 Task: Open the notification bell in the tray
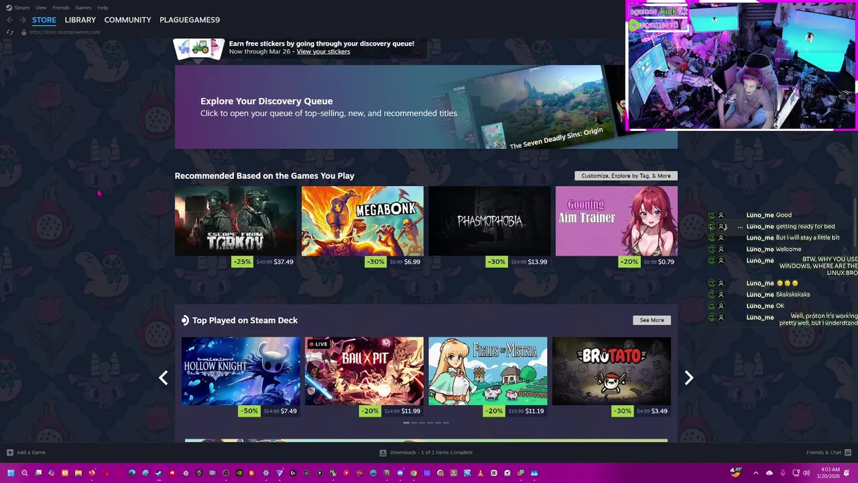click(x=847, y=473)
